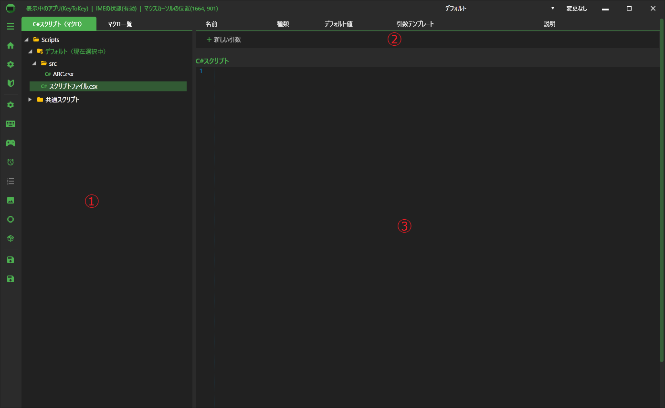Click the 引数テンプレート column header
The width and height of the screenshot is (665, 408).
(415, 24)
